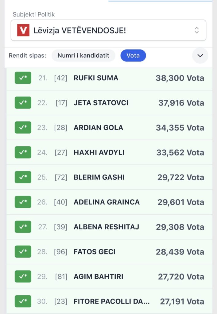Sort candidates by Vota
217x314 pixels.
(x=133, y=56)
